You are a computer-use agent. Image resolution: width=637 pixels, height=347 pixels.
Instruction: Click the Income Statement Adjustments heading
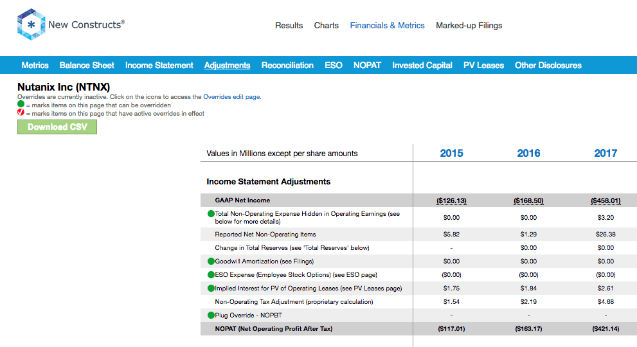(x=269, y=182)
